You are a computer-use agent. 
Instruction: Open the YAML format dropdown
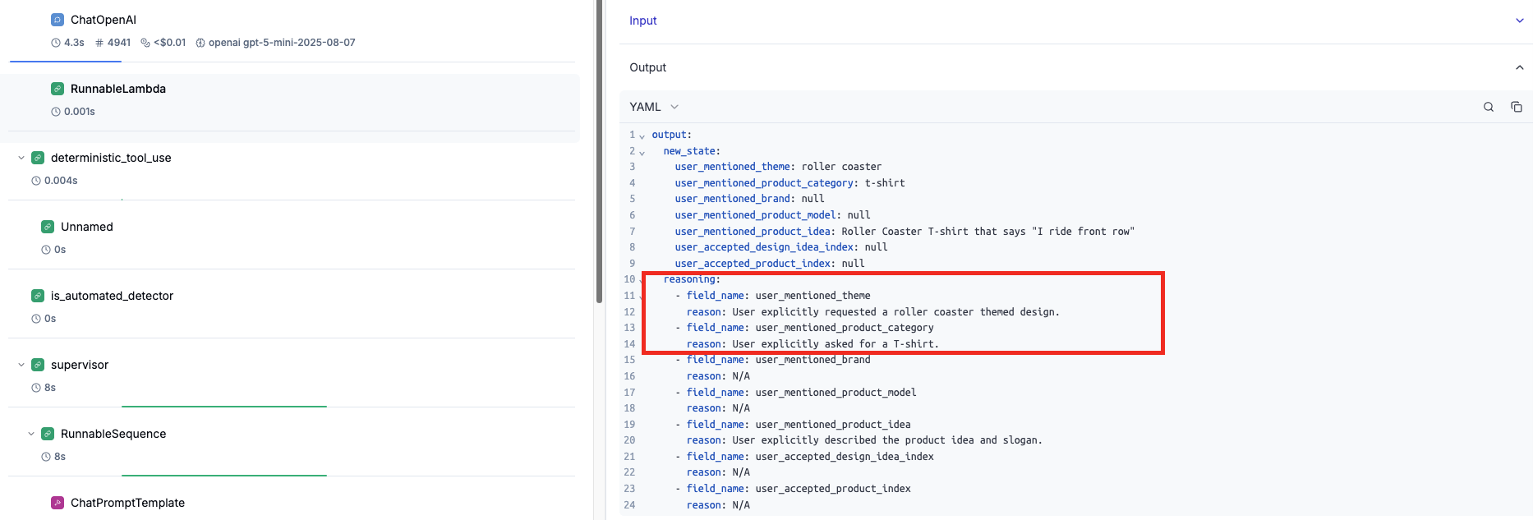(x=654, y=107)
